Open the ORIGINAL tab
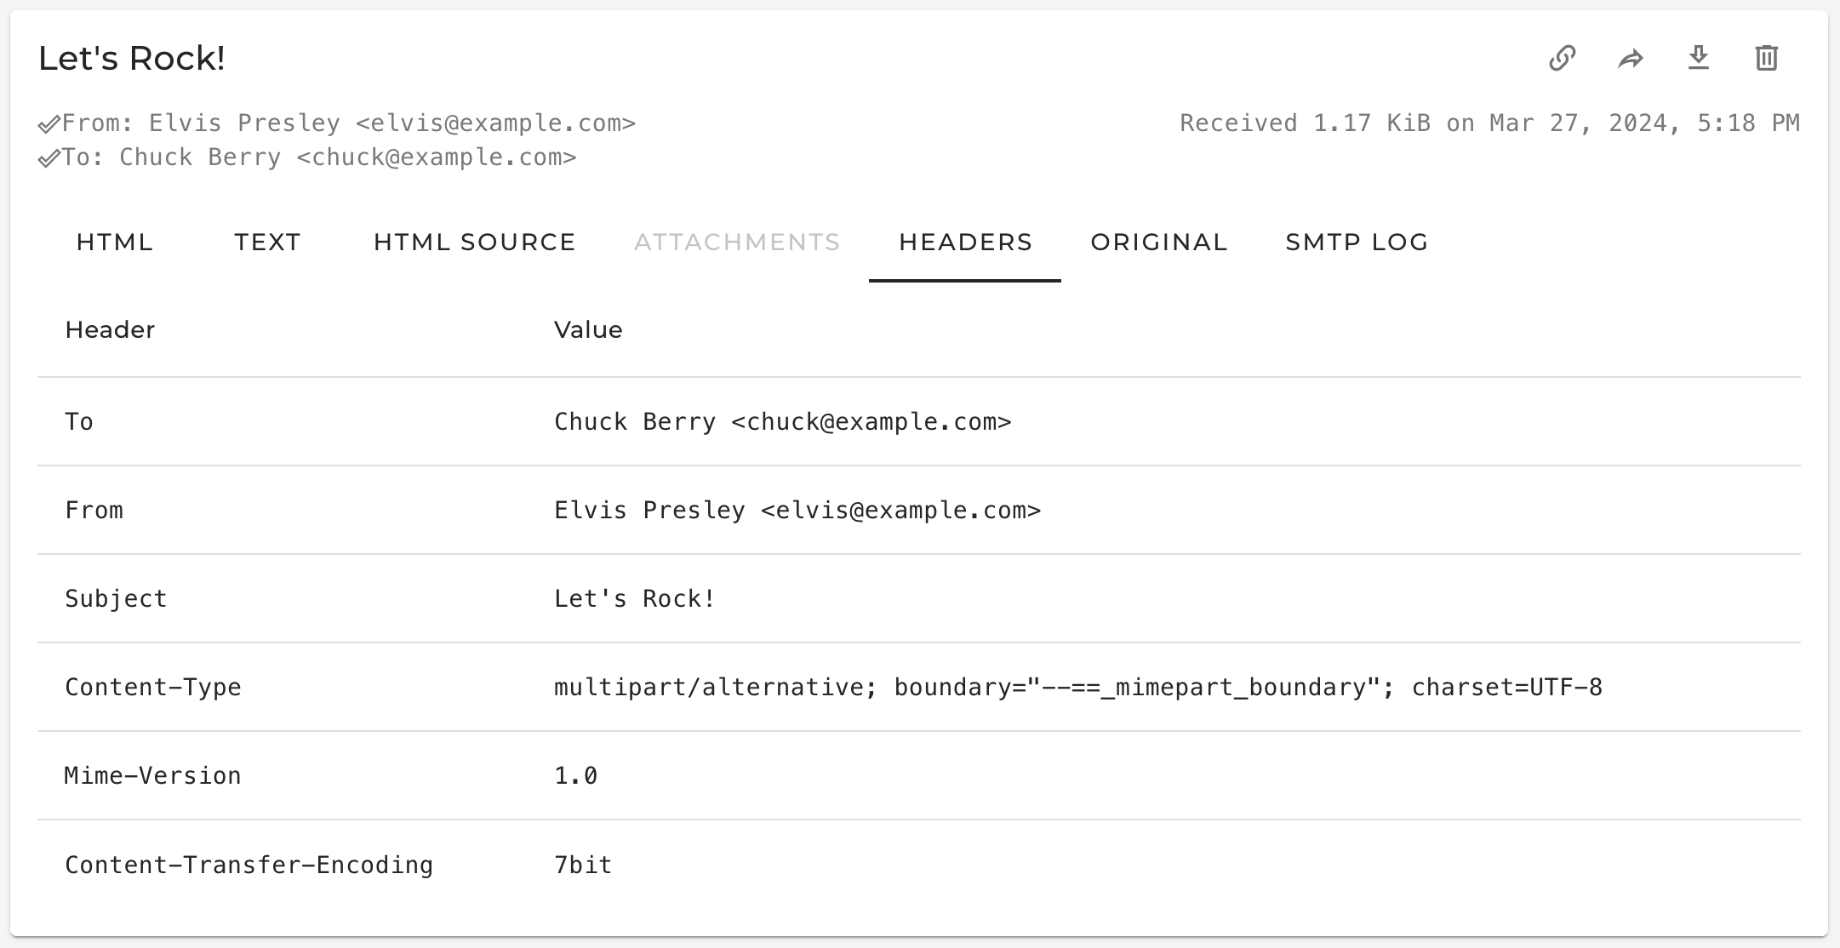Screen dimensions: 1840x948 pos(1159,243)
